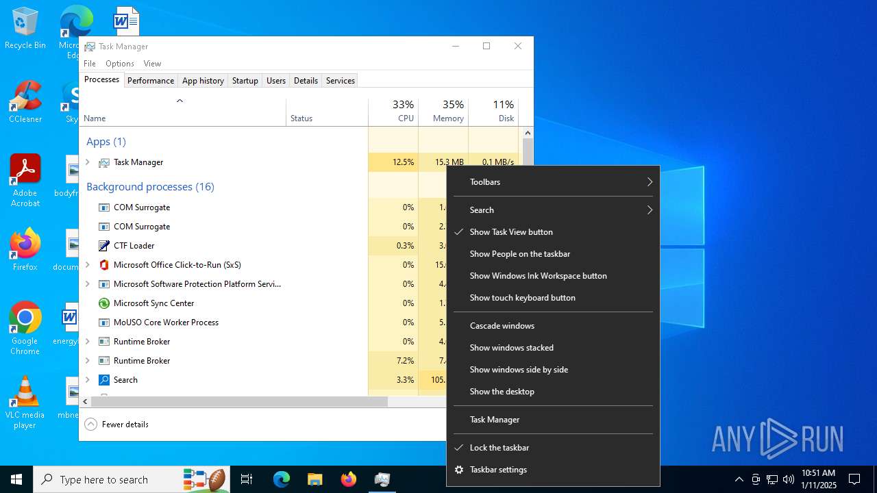The image size is (877, 493).
Task: Enable Show Windows Ink Workspace button
Action: (553, 276)
